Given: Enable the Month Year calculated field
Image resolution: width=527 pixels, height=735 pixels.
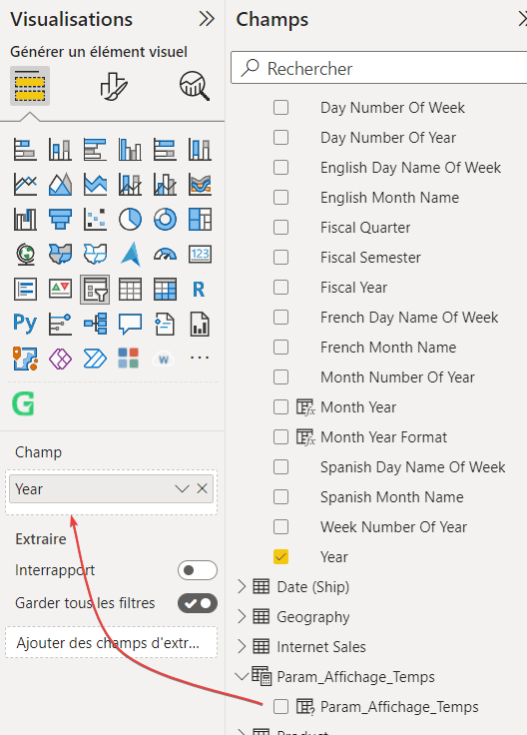Looking at the screenshot, I should tap(280, 407).
